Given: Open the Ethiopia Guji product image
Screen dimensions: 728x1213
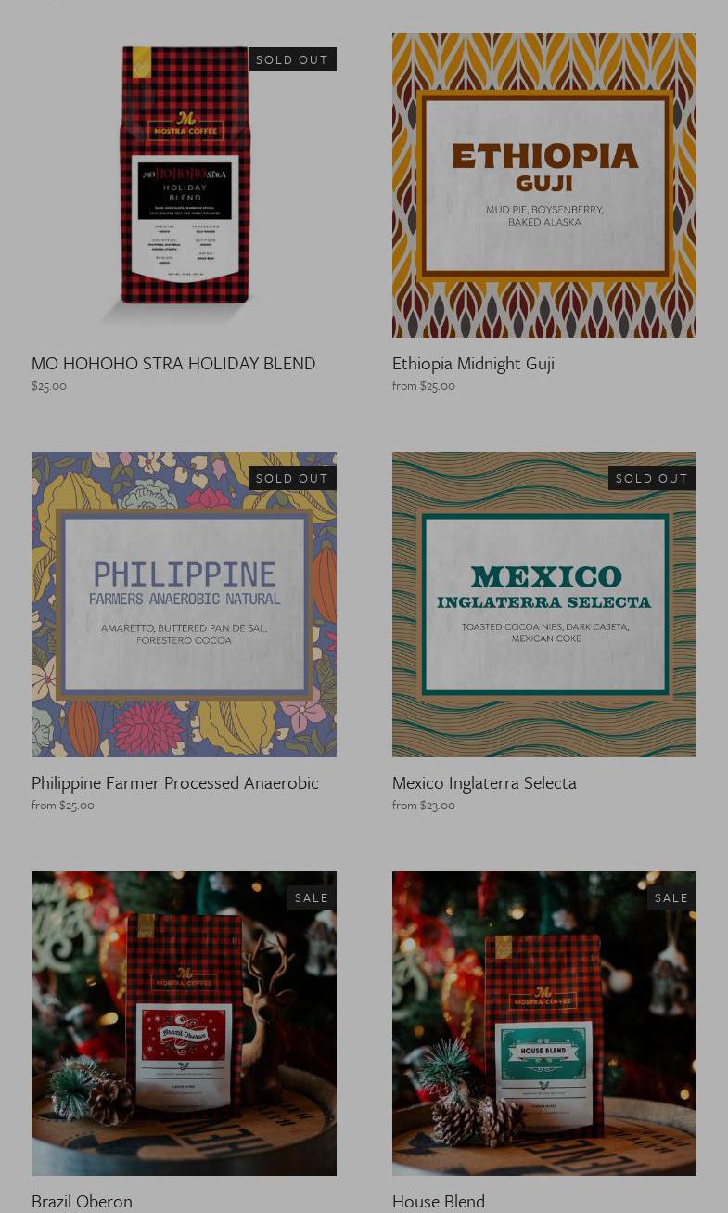Looking at the screenshot, I should pos(544,186).
